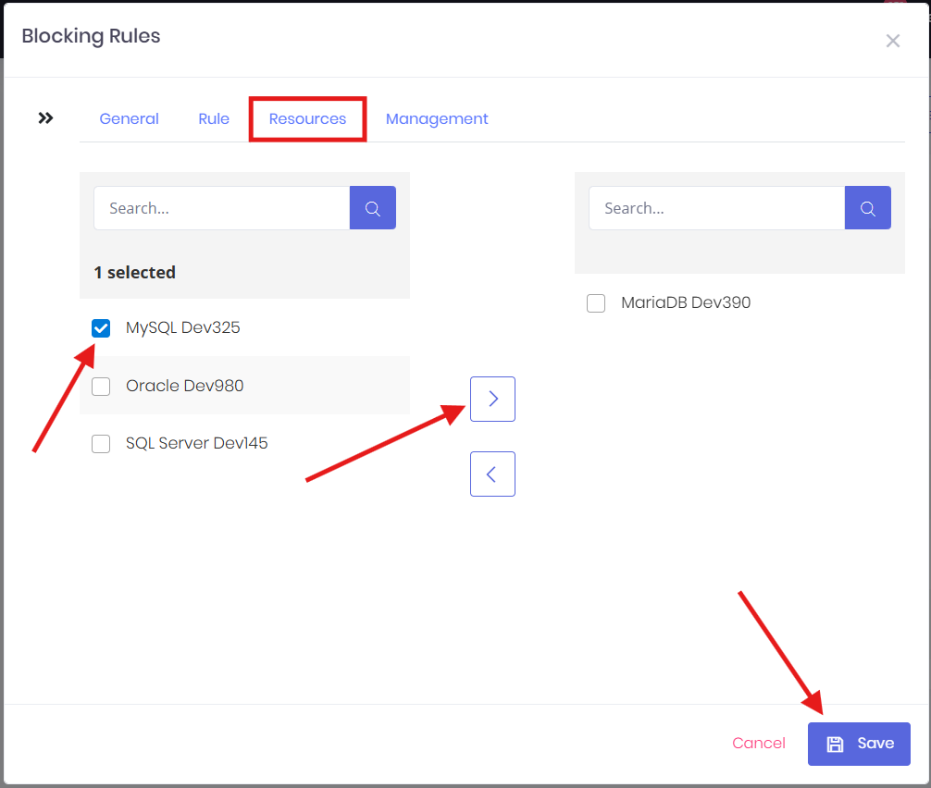Screen dimensions: 931x788
Task: Move resource back with left arrow button
Action: [x=492, y=474]
